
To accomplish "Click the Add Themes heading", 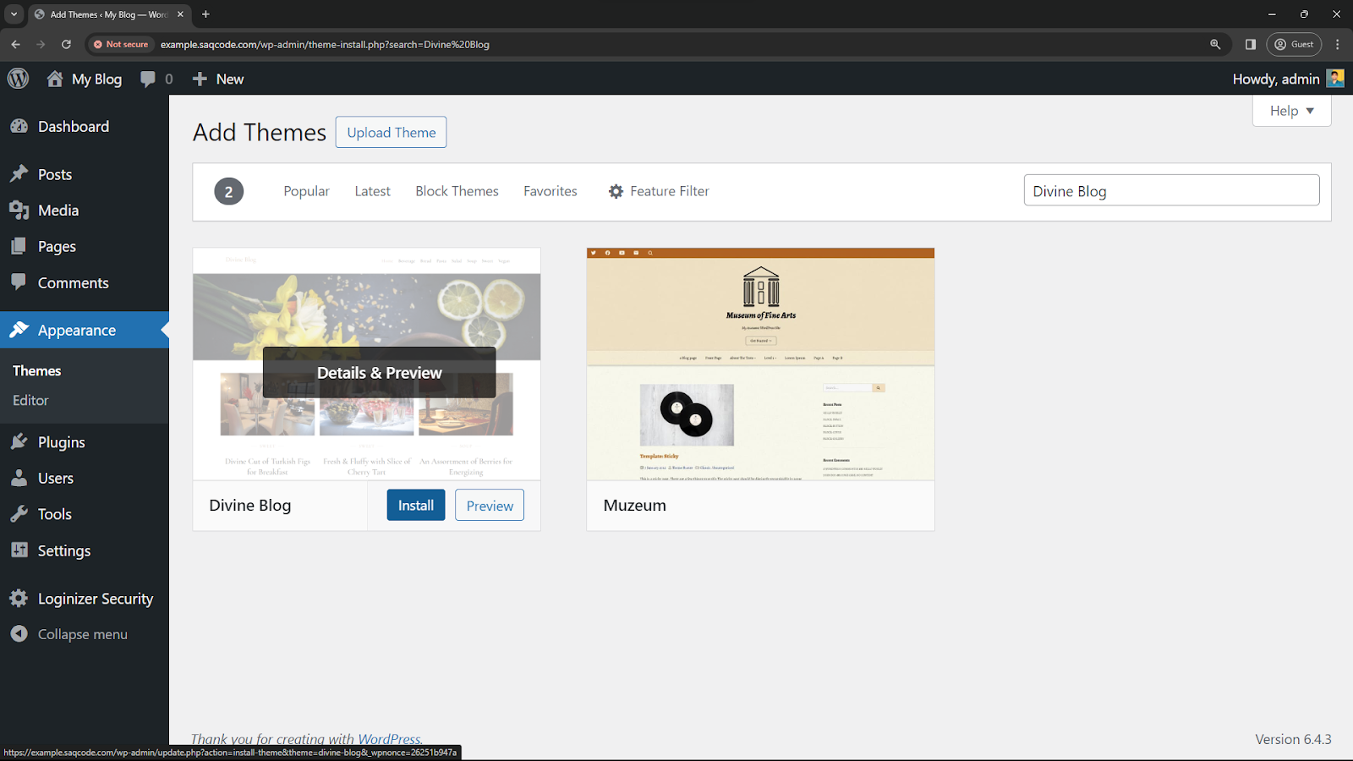I will pyautogui.click(x=260, y=132).
